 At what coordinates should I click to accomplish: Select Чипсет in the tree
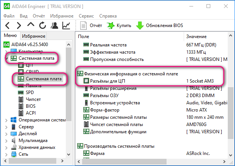tap(33, 99)
